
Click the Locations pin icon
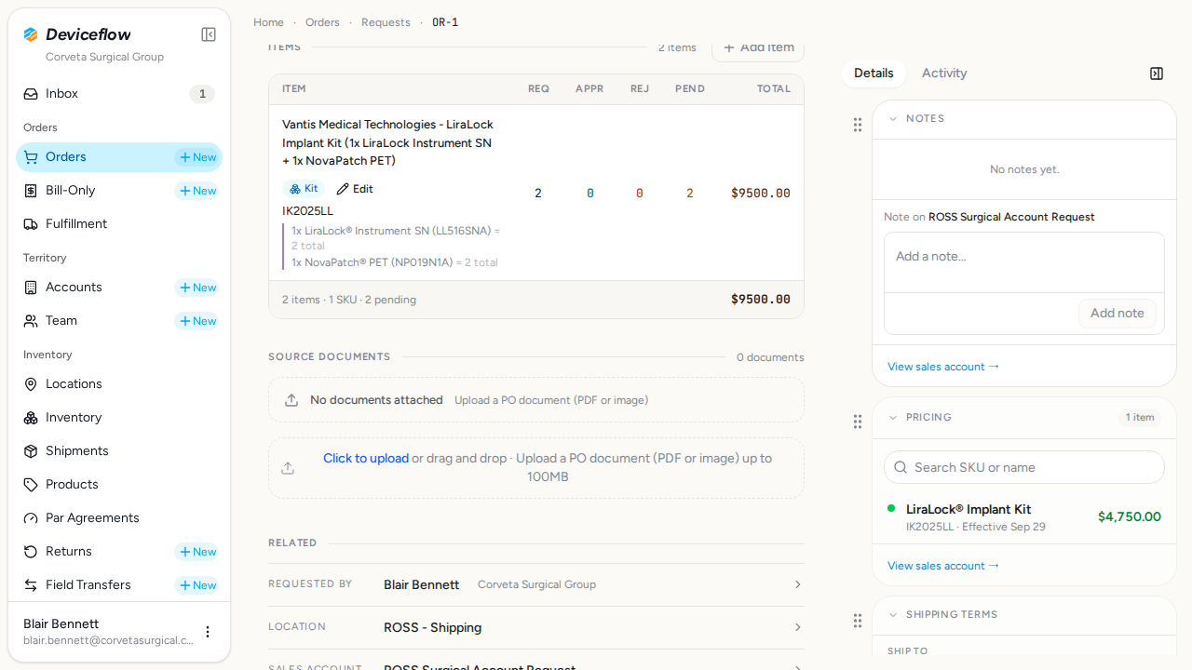[x=31, y=384]
